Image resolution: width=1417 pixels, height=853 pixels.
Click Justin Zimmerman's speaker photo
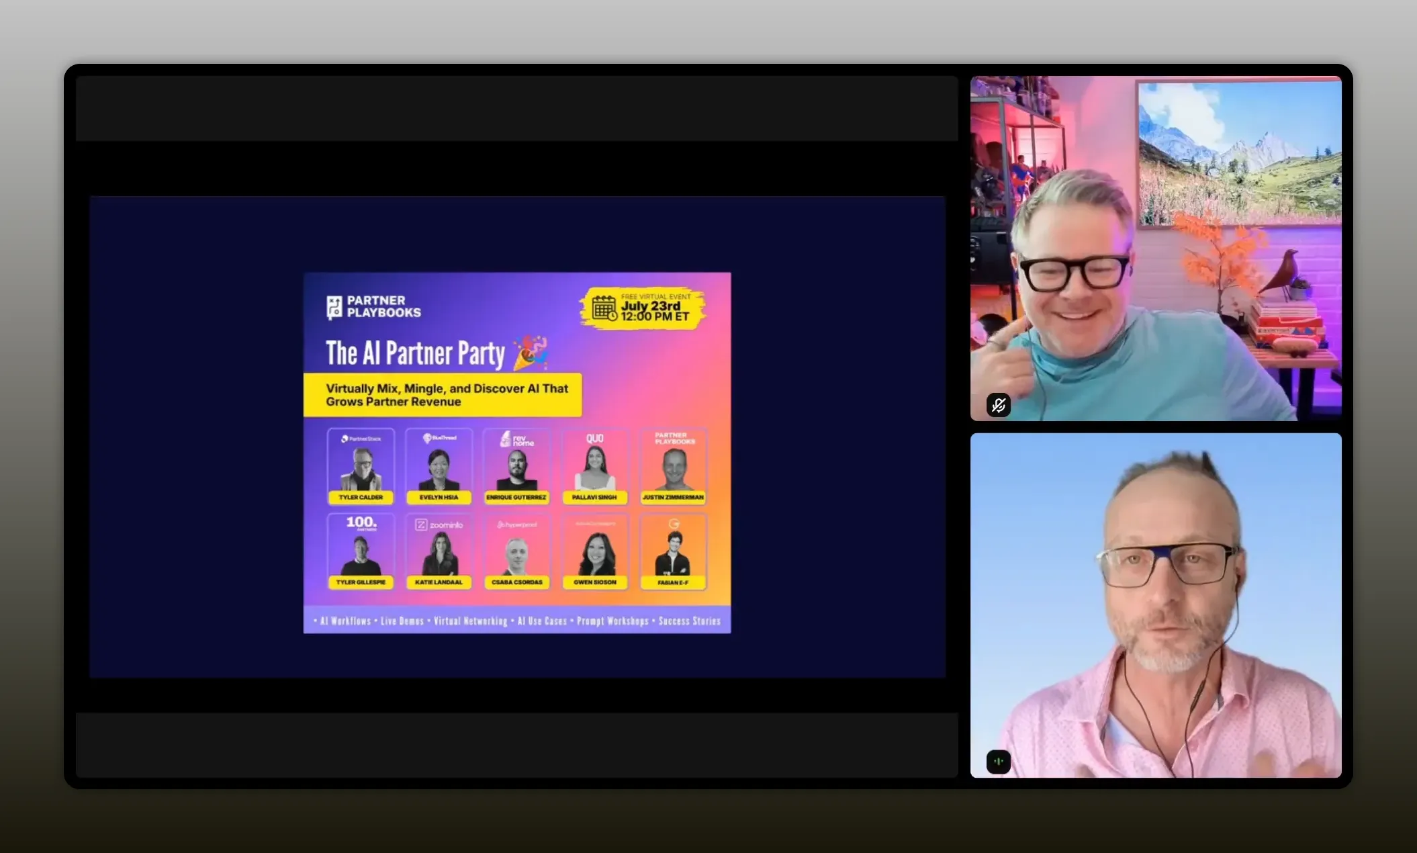674,469
